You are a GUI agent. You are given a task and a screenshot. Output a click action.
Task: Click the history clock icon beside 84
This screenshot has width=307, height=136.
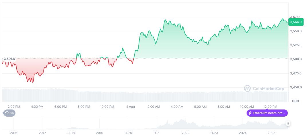tap(7, 113)
